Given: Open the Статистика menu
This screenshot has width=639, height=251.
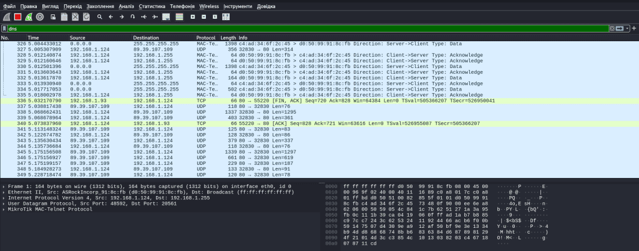Looking at the screenshot, I should [152, 6].
